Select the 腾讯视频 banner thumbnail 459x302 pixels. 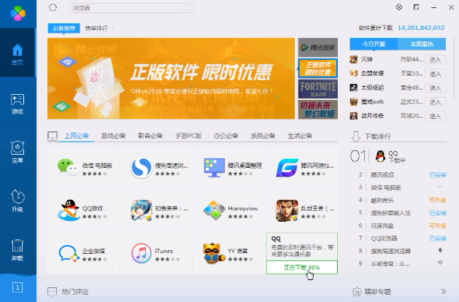point(318,47)
